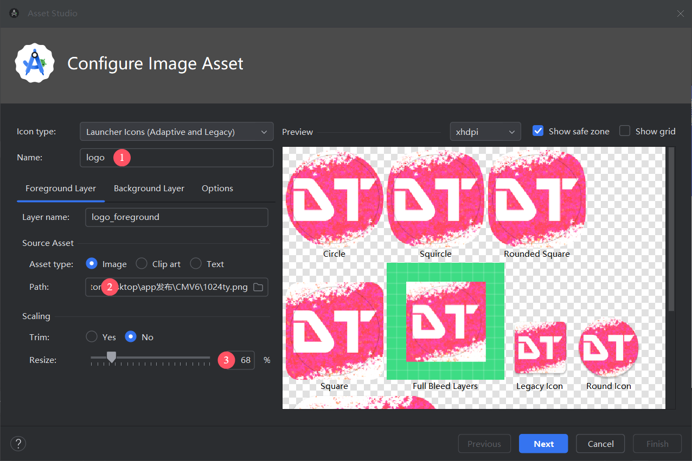
Task: Click the Full Bleed Layers preview
Action: coord(445,321)
